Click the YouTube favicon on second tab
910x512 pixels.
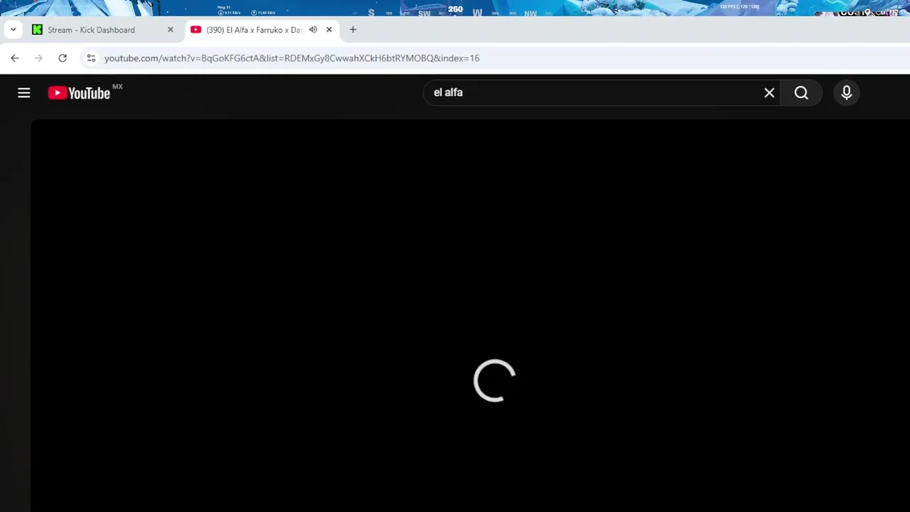tap(196, 30)
